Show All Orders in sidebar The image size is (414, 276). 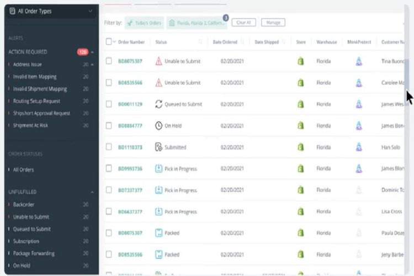point(23,169)
